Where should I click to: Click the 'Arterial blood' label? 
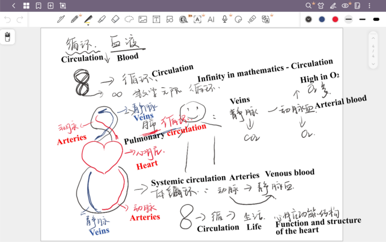click(x=341, y=101)
